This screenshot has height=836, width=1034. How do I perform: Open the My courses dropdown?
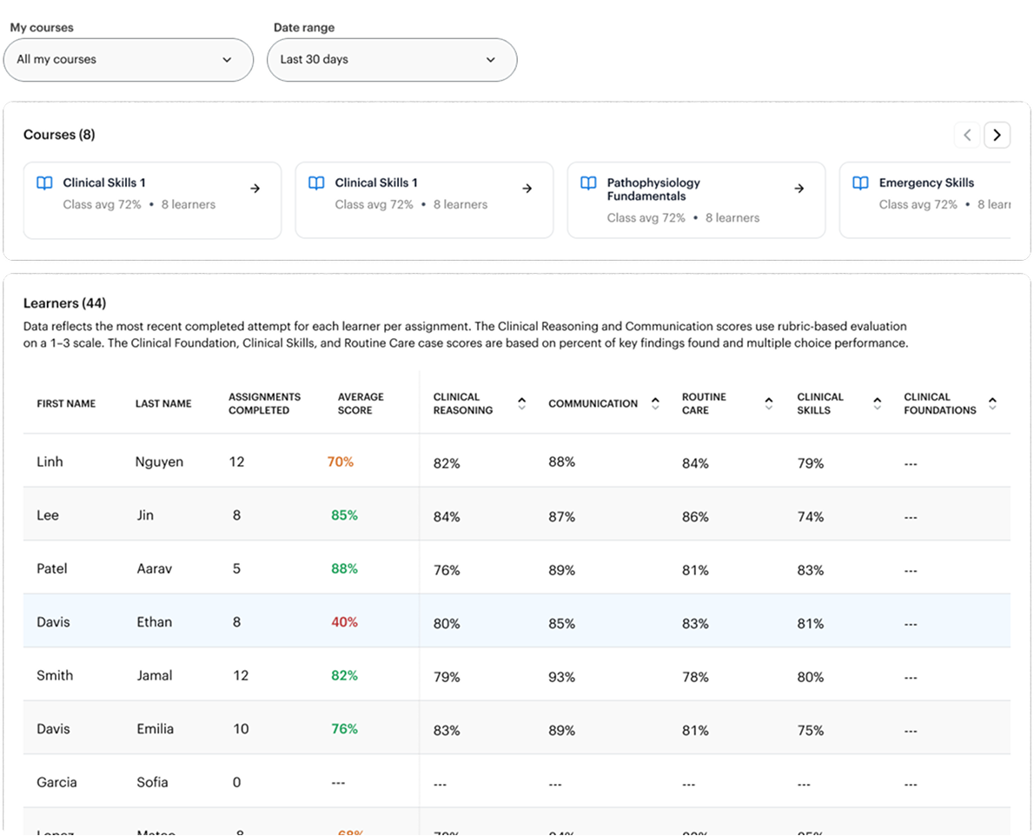(129, 60)
